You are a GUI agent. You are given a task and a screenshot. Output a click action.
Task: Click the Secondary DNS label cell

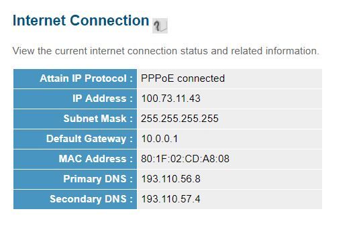[x=75, y=199]
